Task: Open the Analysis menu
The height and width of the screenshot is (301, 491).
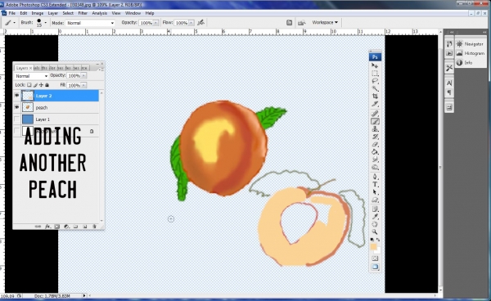Action: click(100, 13)
